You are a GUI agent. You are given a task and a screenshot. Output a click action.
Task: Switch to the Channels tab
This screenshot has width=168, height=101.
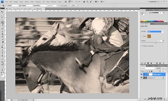coord(150,66)
